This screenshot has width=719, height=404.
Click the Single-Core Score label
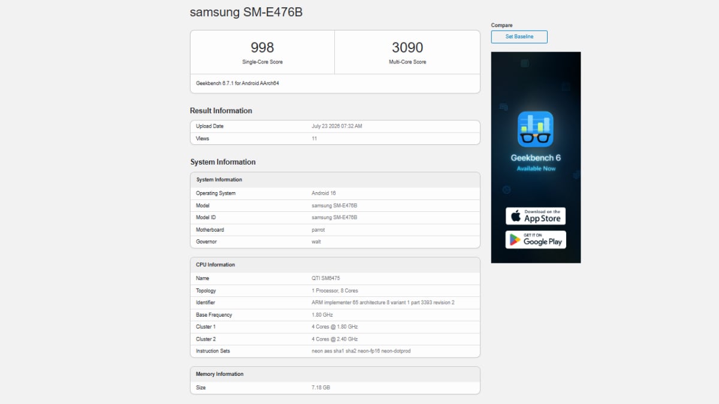click(x=262, y=62)
